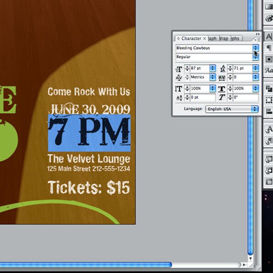Collapse the panel with double-arrow icon

pos(258,34)
